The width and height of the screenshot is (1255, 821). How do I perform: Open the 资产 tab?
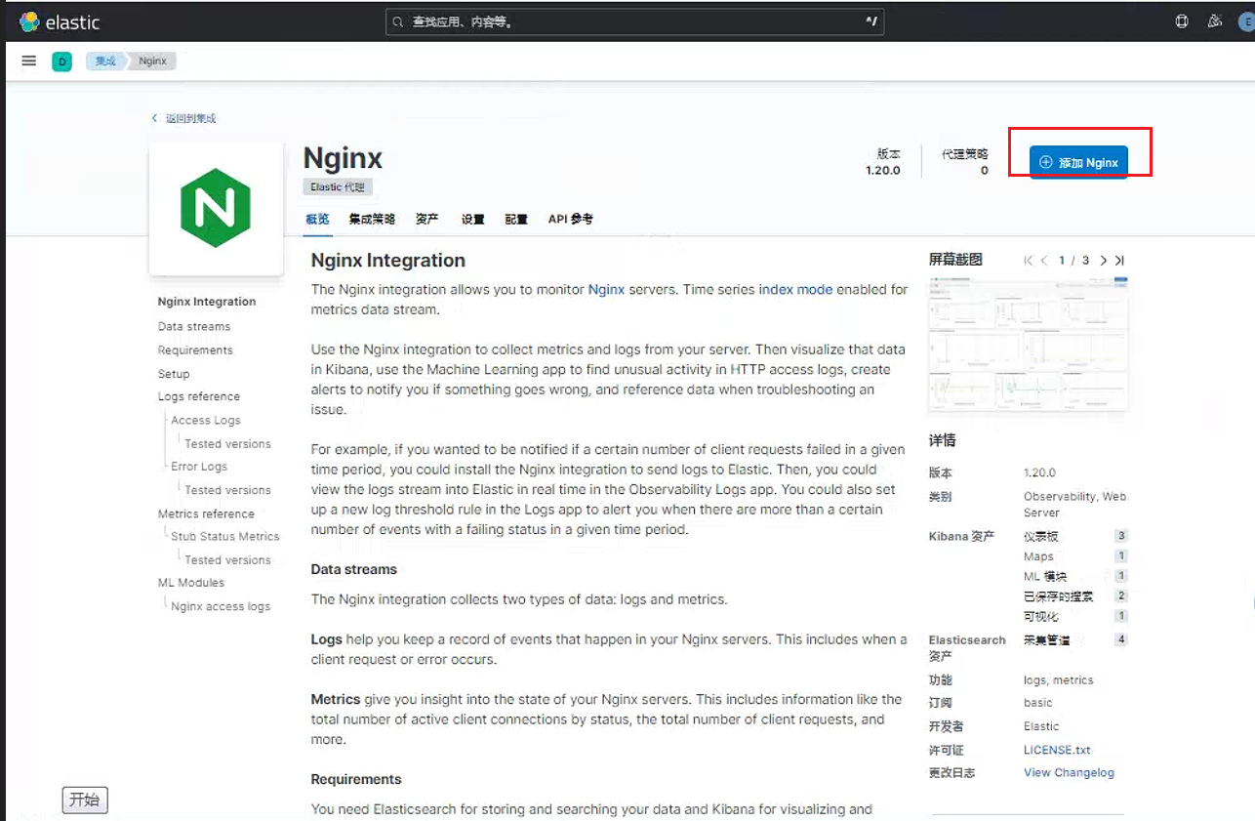pyautogui.click(x=426, y=219)
